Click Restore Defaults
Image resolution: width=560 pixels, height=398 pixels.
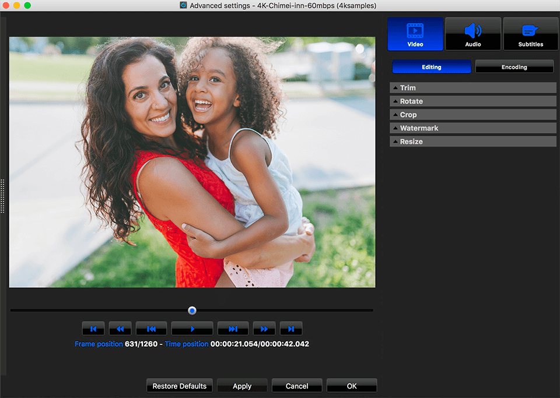(x=179, y=385)
